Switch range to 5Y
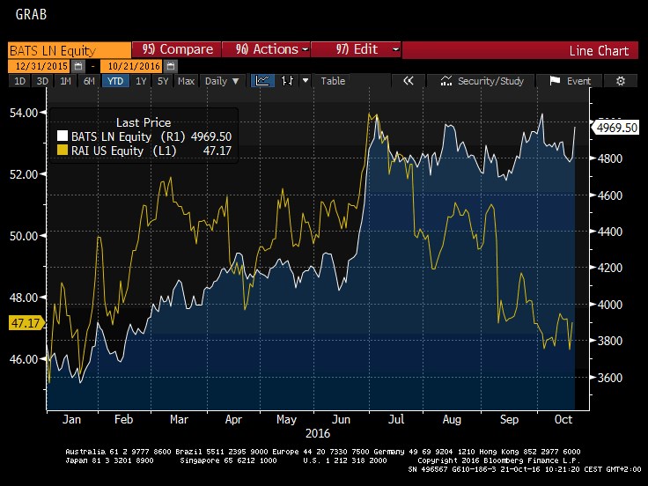Screen dimensions: 648x486 (163, 81)
